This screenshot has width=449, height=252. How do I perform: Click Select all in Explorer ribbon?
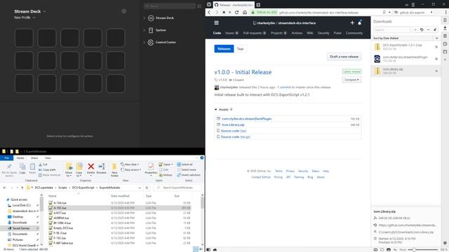tap(185, 164)
